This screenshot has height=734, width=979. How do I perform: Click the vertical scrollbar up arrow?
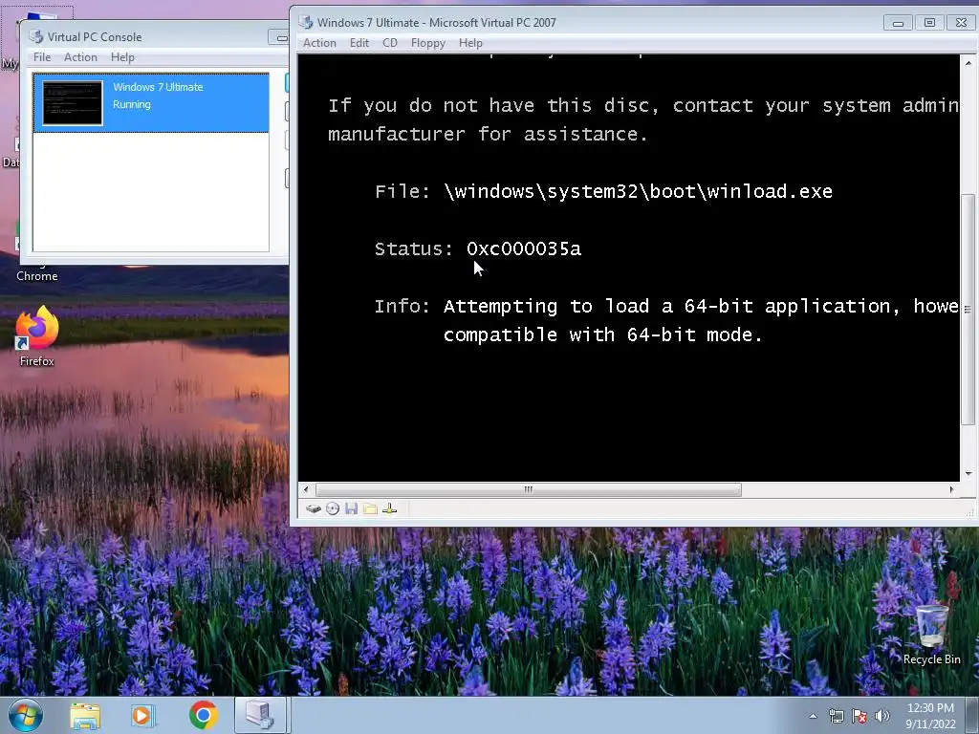pyautogui.click(x=968, y=62)
